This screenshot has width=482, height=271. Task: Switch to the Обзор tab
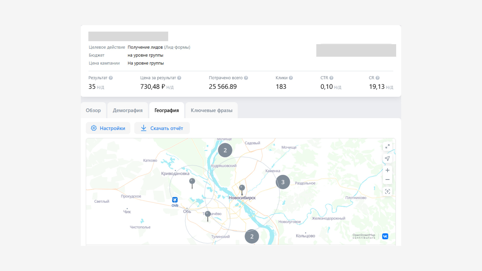click(93, 110)
